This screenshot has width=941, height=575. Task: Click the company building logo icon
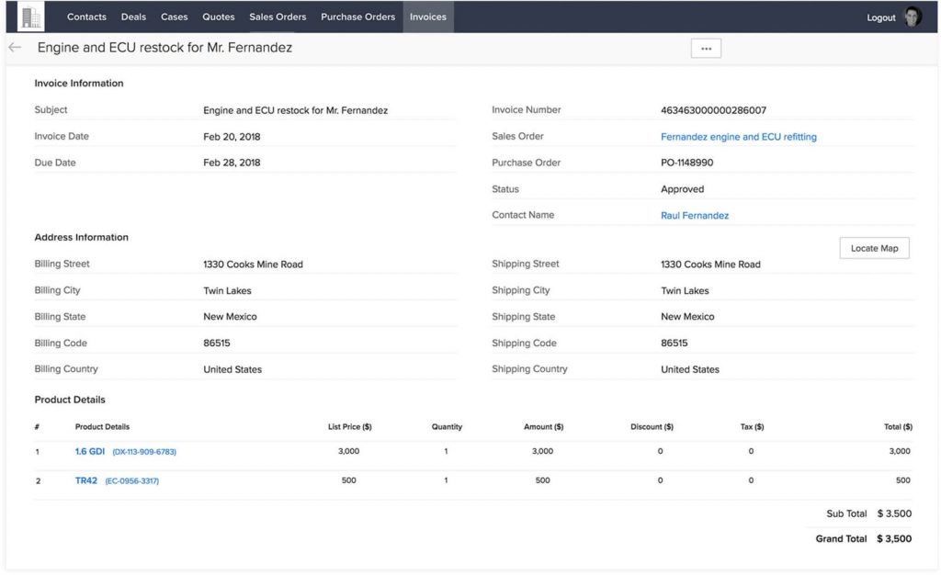click(x=30, y=17)
